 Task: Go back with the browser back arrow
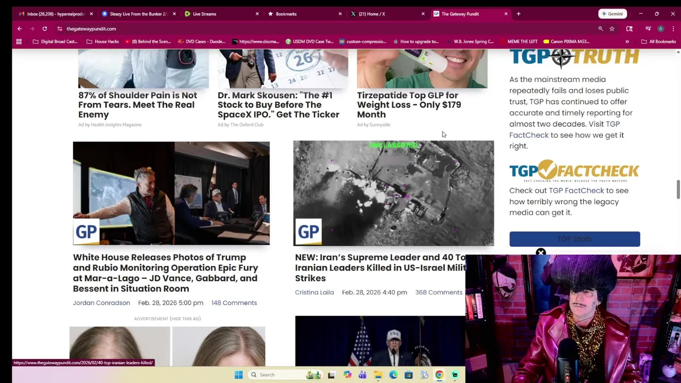(x=20, y=29)
